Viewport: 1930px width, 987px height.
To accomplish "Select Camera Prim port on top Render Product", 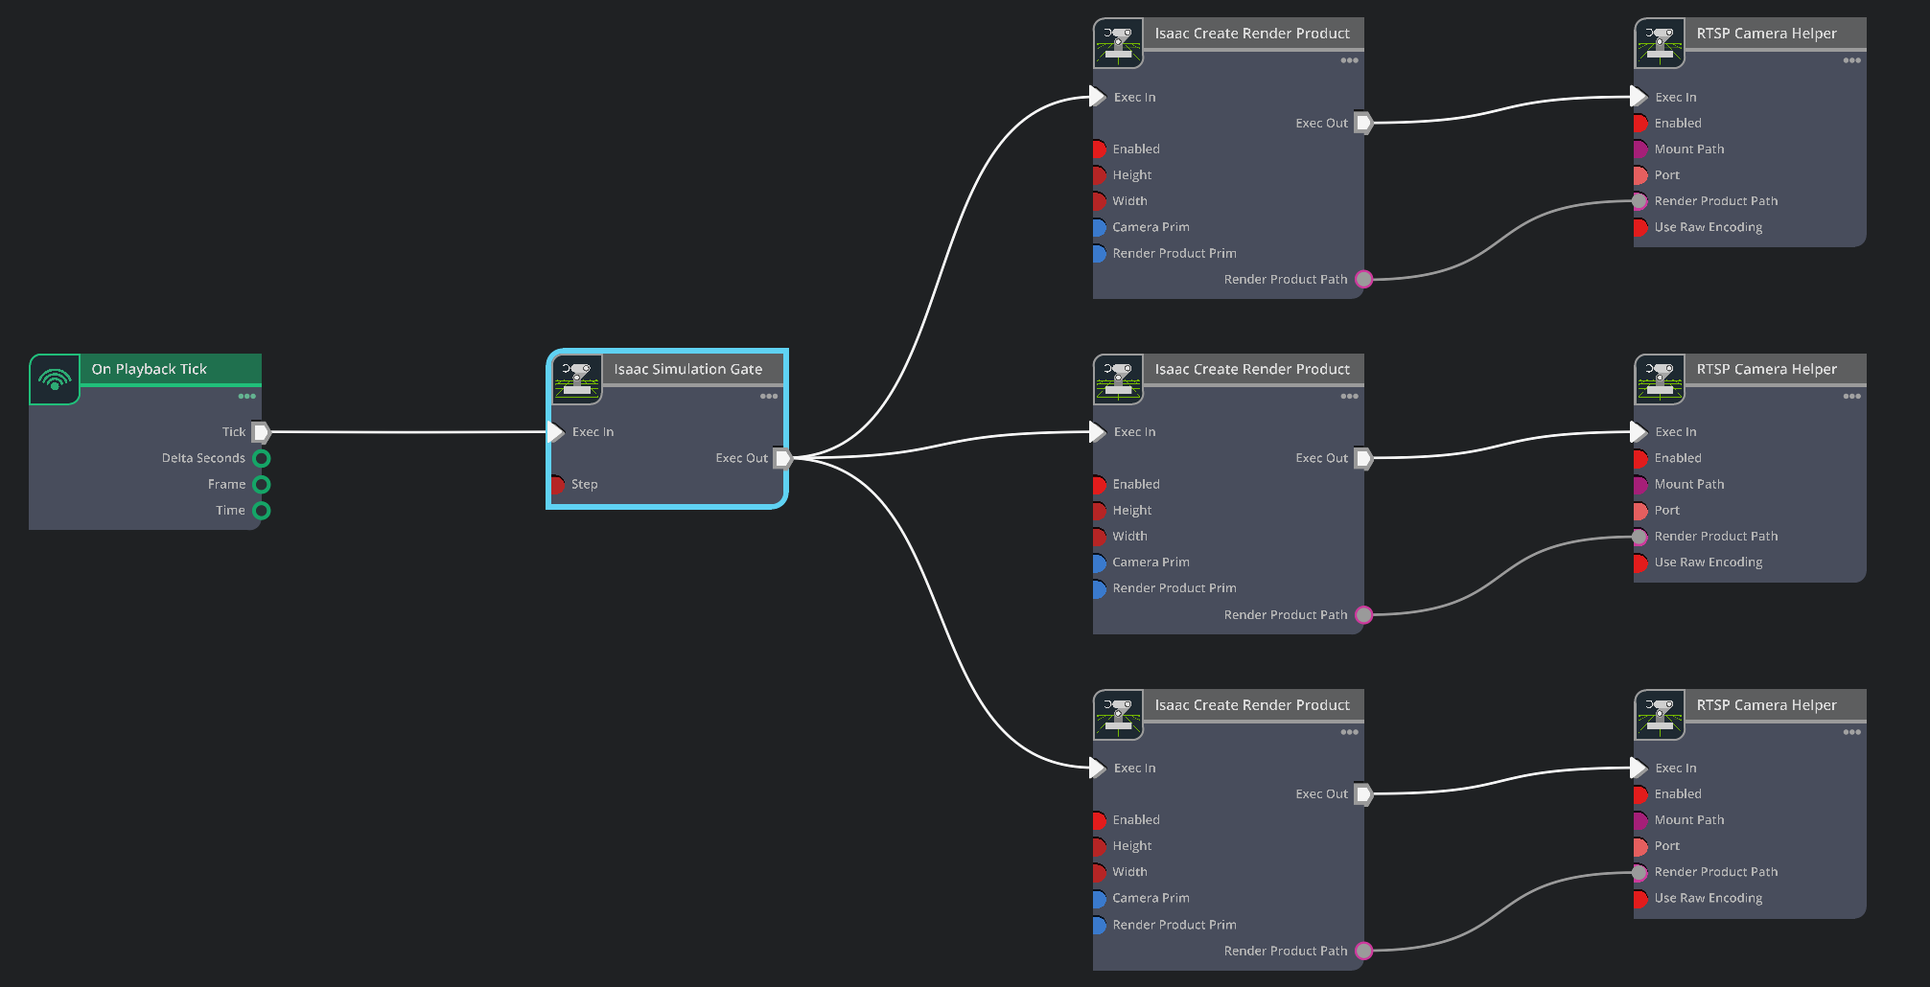I will (x=1099, y=227).
